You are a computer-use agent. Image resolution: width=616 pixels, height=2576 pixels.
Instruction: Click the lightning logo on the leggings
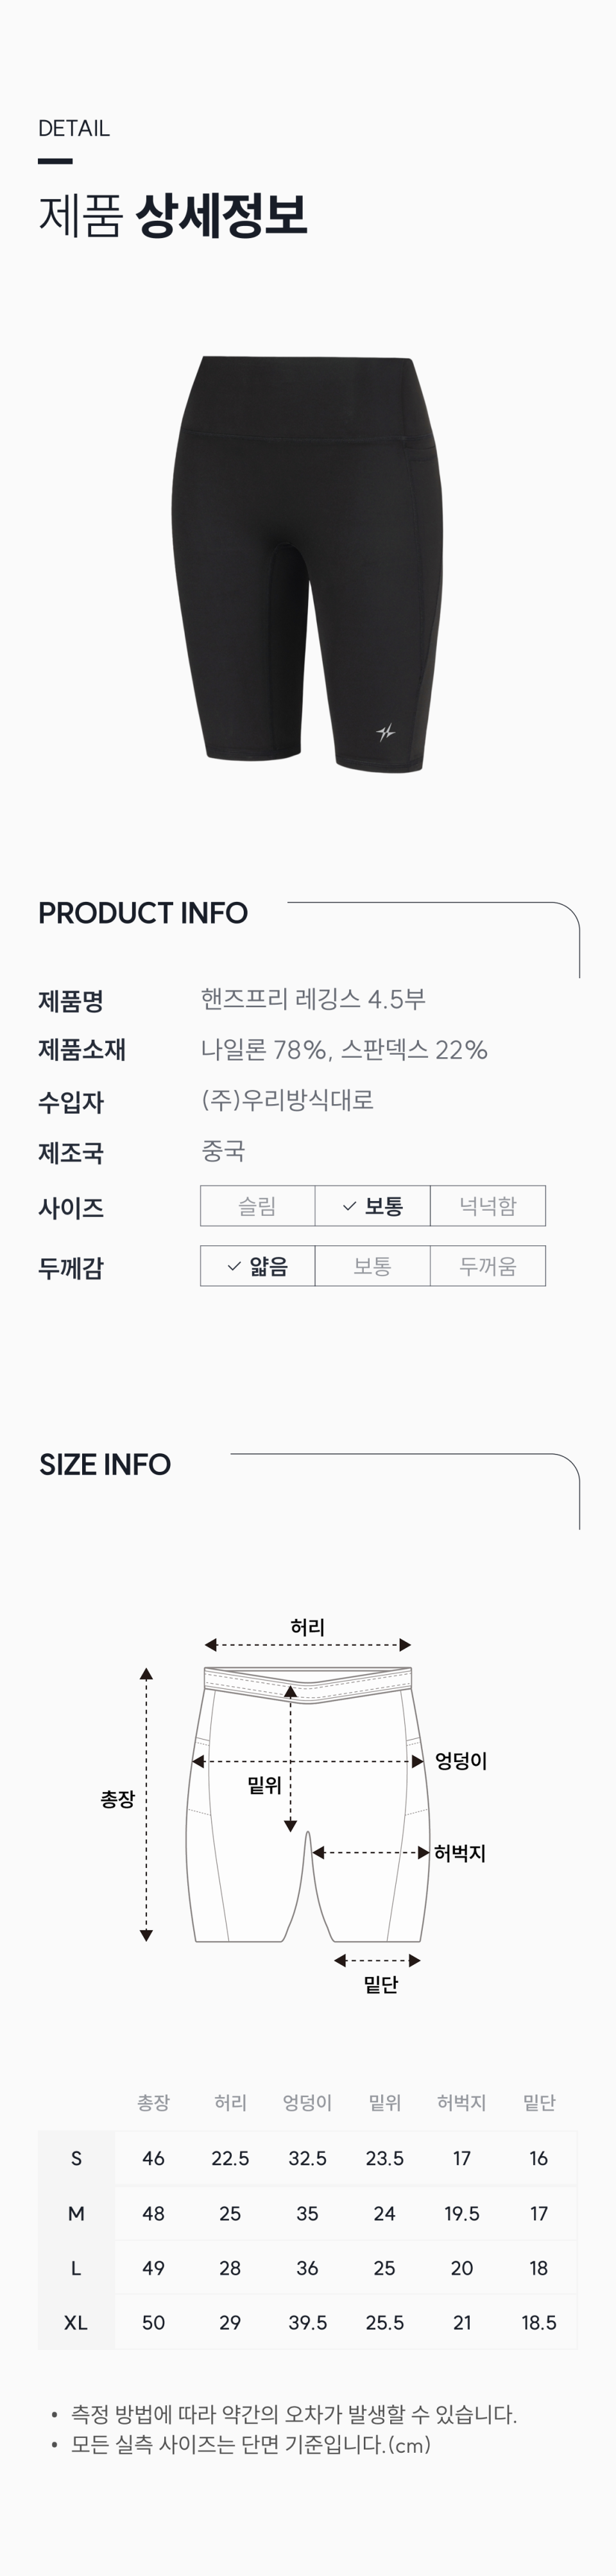[x=385, y=733]
